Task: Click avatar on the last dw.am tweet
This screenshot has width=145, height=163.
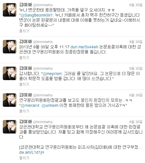Action: coord(10,127)
